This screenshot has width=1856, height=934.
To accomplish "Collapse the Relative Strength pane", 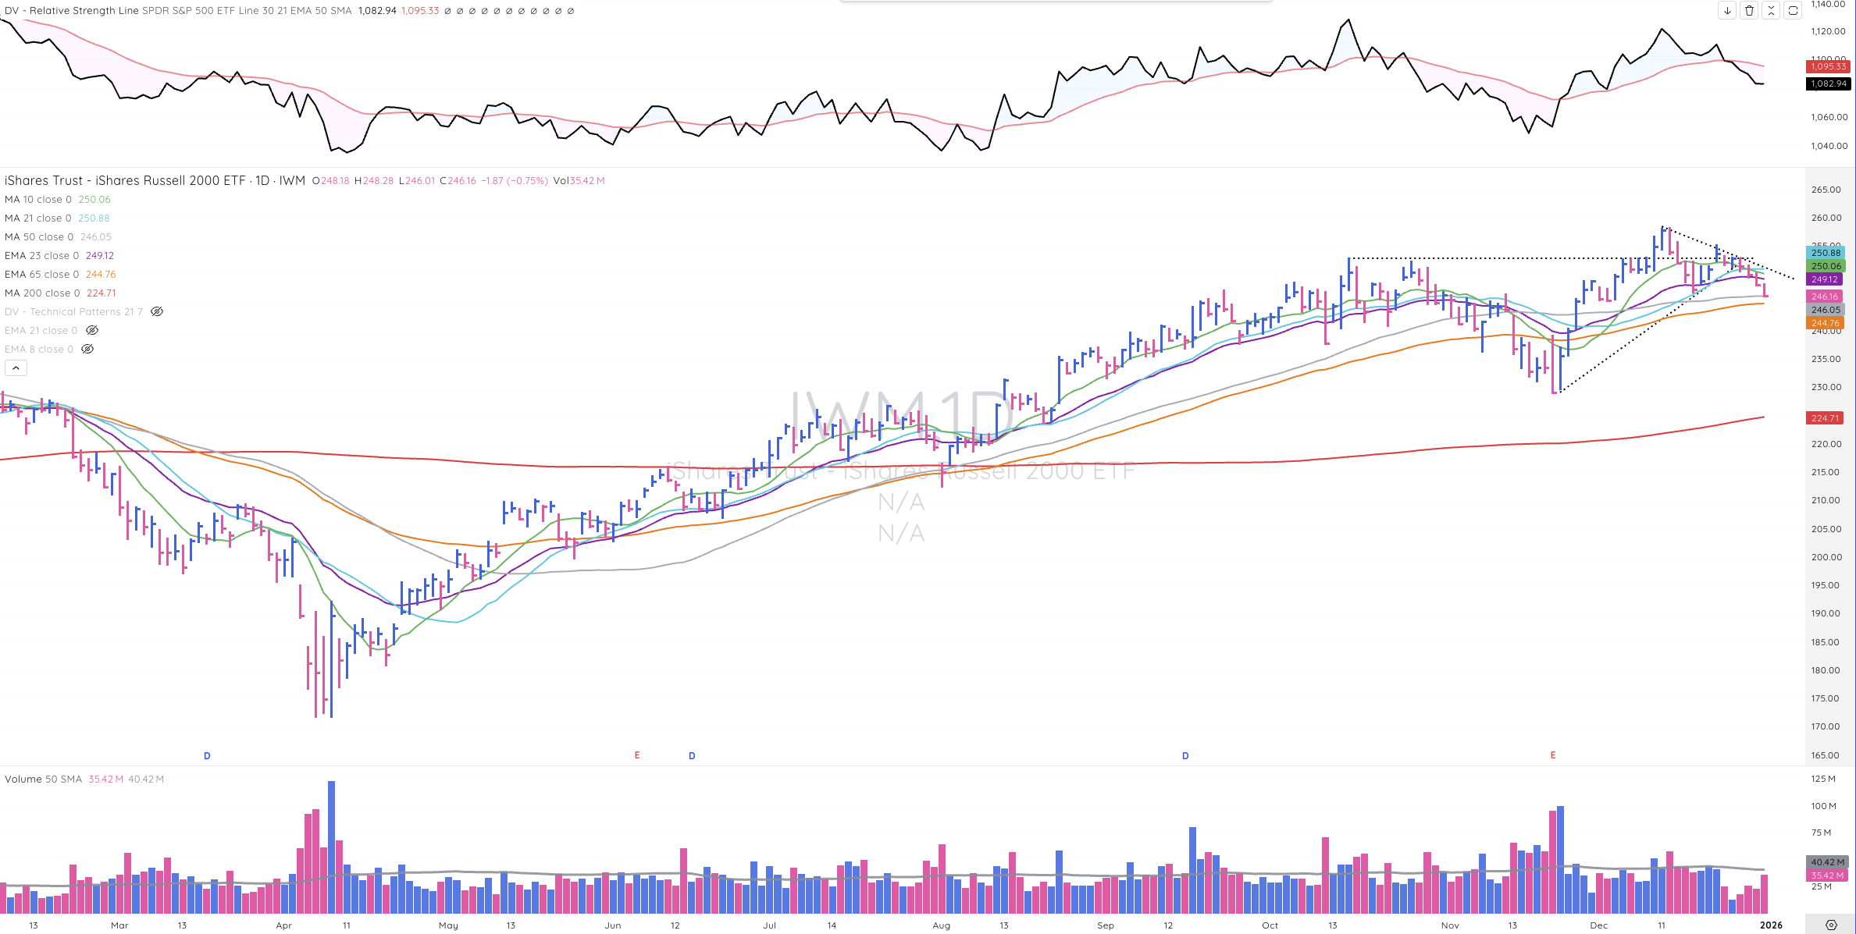I will (x=1771, y=10).
